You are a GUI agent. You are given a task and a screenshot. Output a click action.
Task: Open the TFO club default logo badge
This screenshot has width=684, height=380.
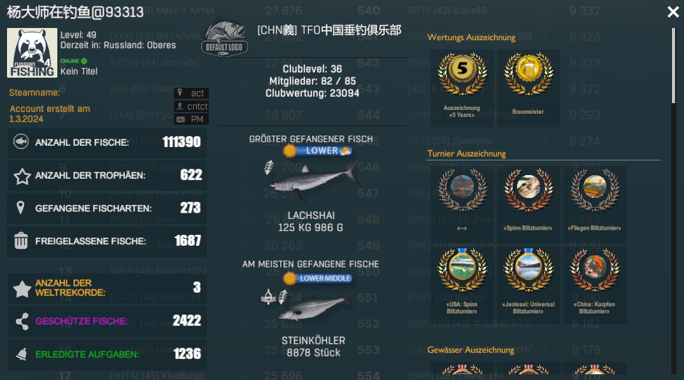225,39
